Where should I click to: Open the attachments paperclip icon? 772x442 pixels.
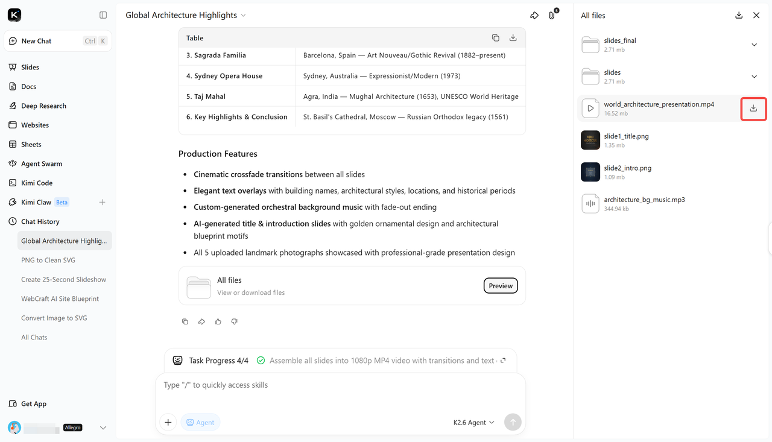click(x=552, y=16)
